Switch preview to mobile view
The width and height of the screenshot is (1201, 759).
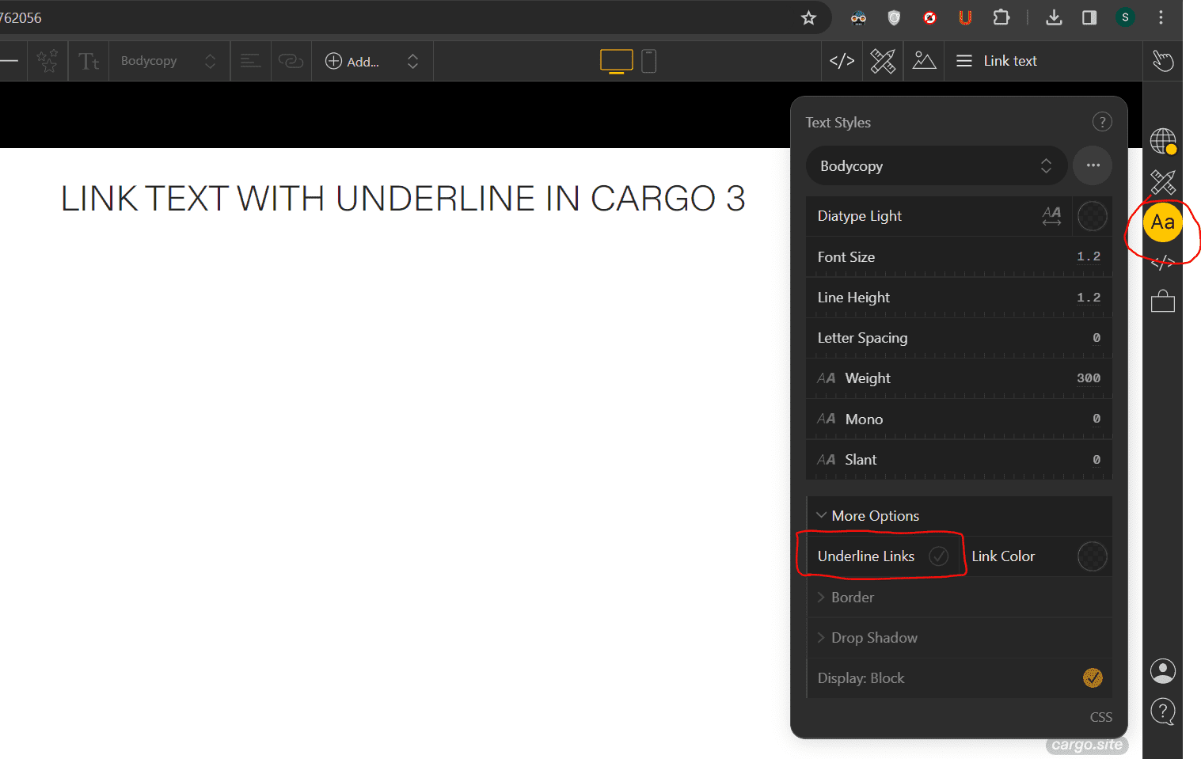click(648, 60)
